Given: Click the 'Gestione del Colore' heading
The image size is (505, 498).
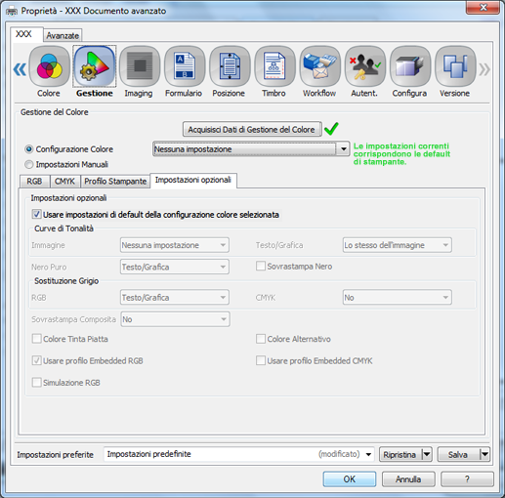Looking at the screenshot, I should (55, 112).
